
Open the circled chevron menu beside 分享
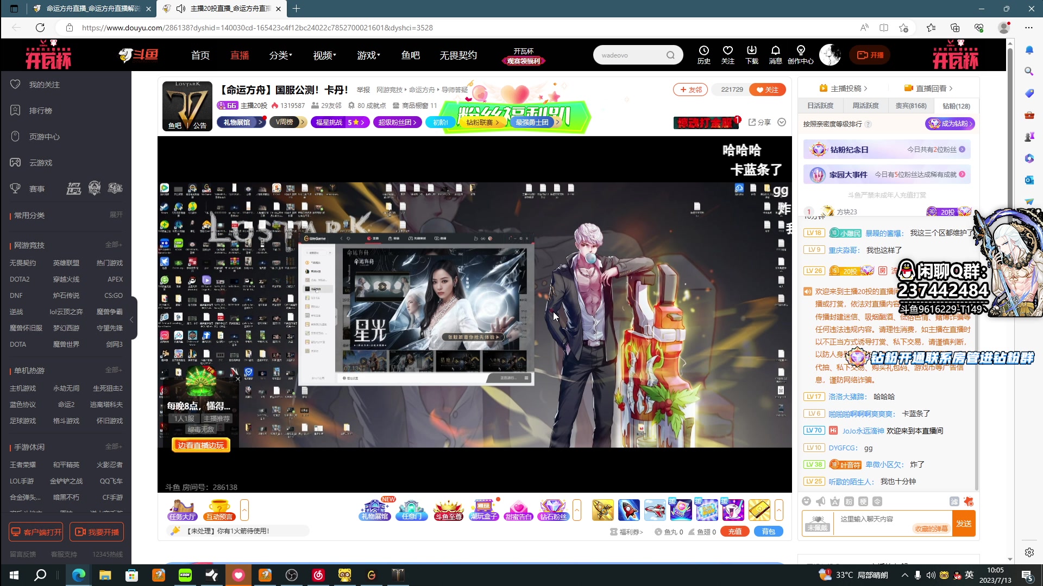pos(782,122)
